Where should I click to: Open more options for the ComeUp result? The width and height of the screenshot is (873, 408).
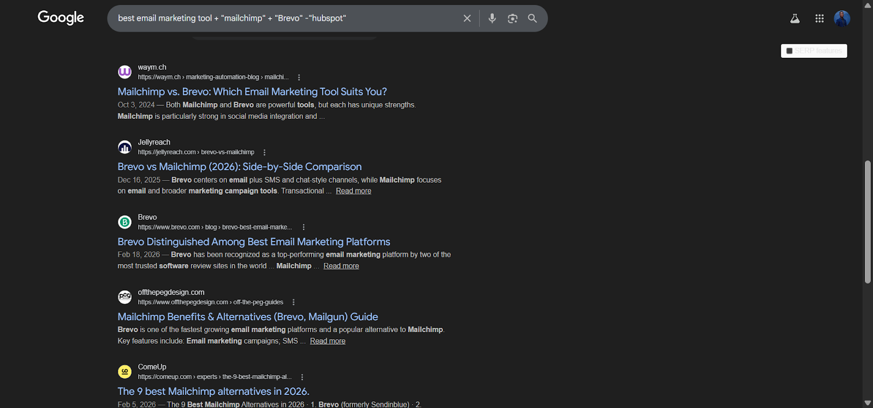click(302, 377)
